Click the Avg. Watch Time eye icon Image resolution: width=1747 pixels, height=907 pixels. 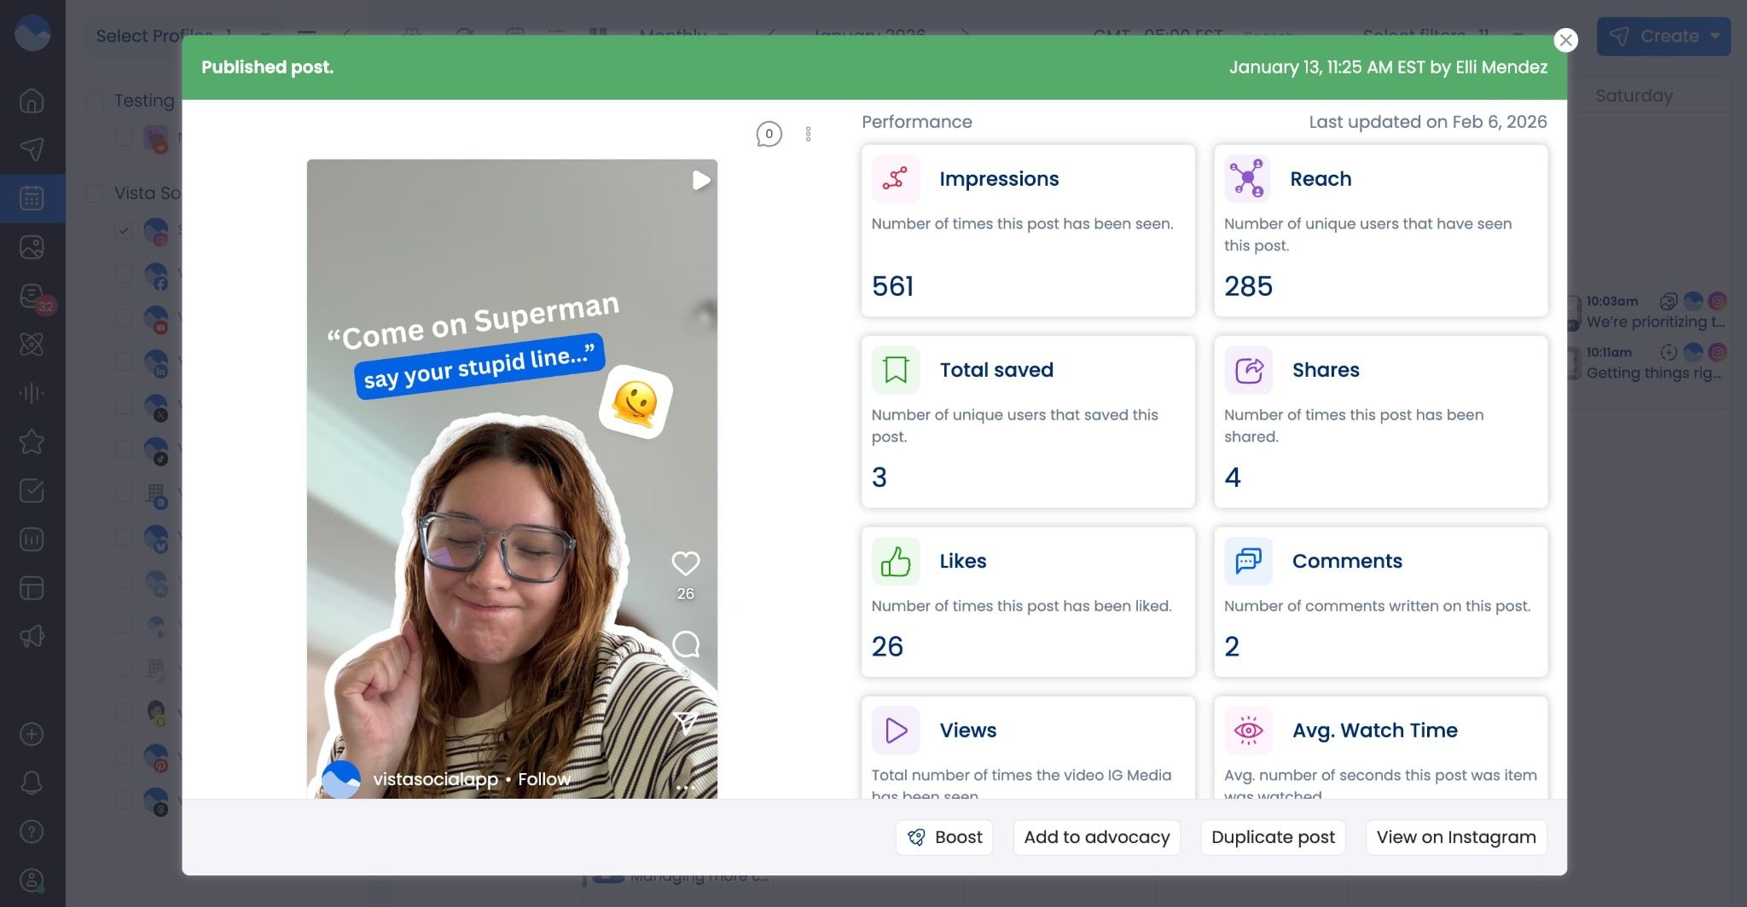coord(1248,731)
